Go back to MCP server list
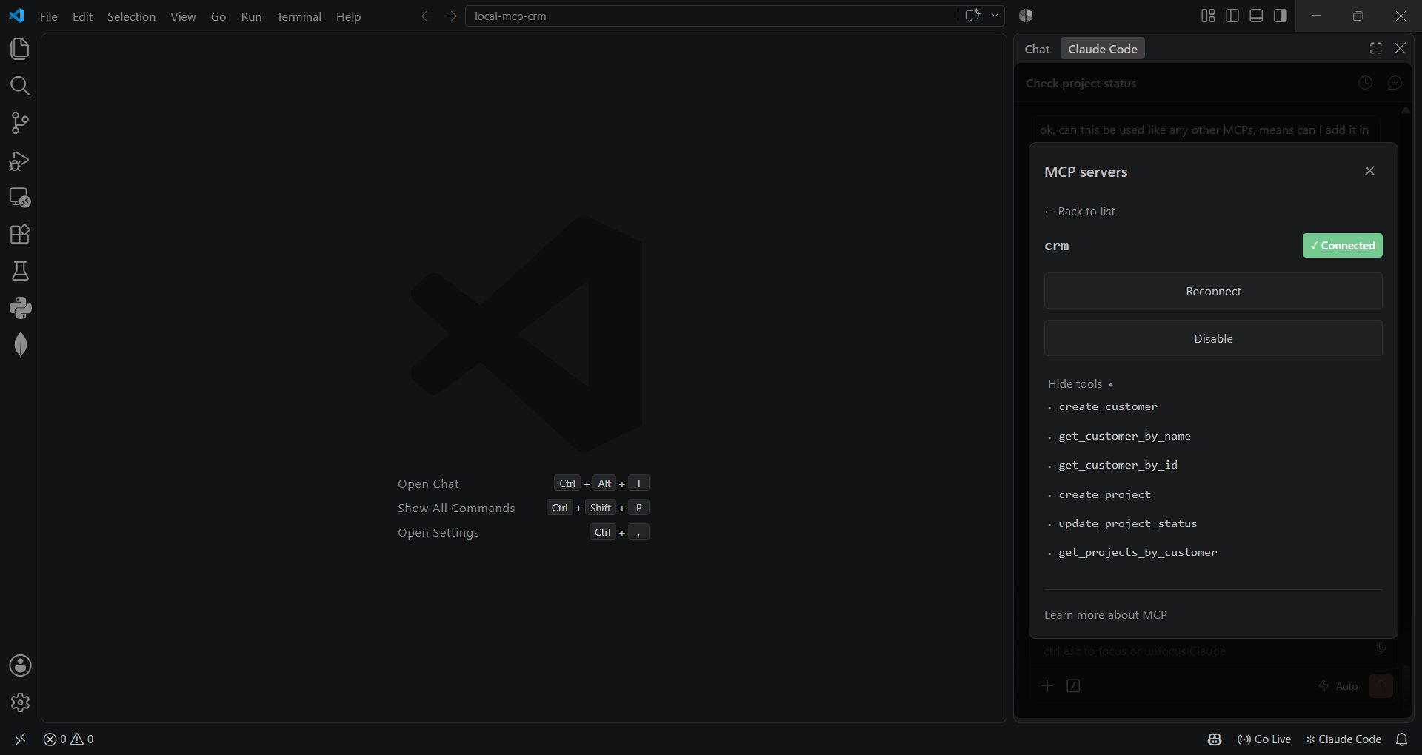 click(1080, 212)
